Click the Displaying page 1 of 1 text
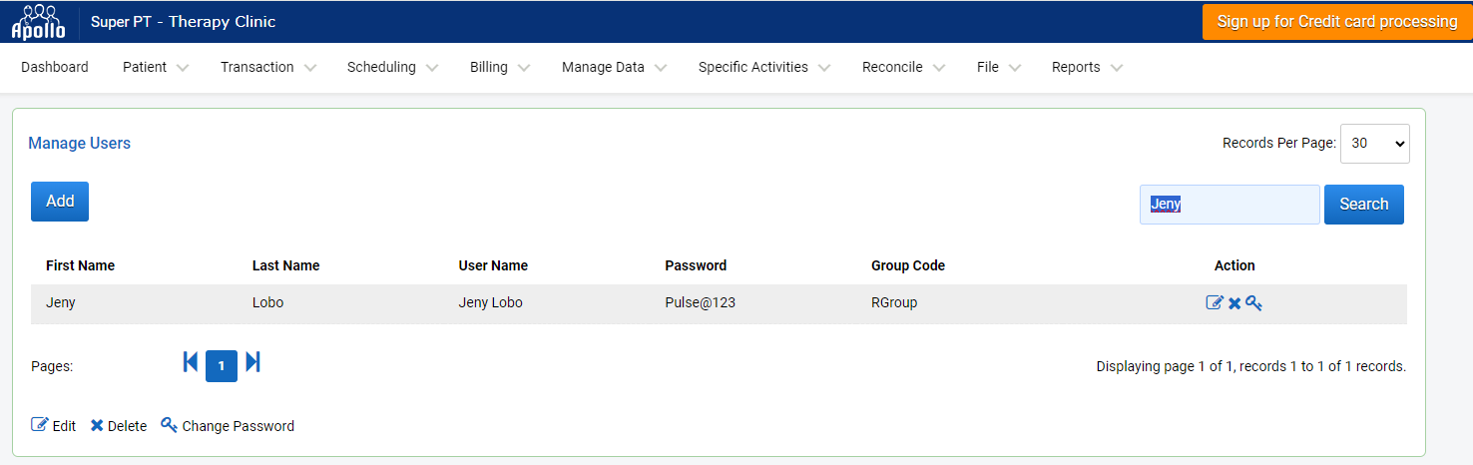 (x=1251, y=366)
